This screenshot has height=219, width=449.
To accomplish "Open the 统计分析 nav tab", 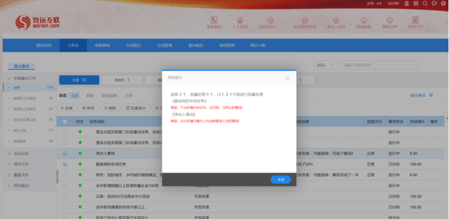I will point(258,45).
